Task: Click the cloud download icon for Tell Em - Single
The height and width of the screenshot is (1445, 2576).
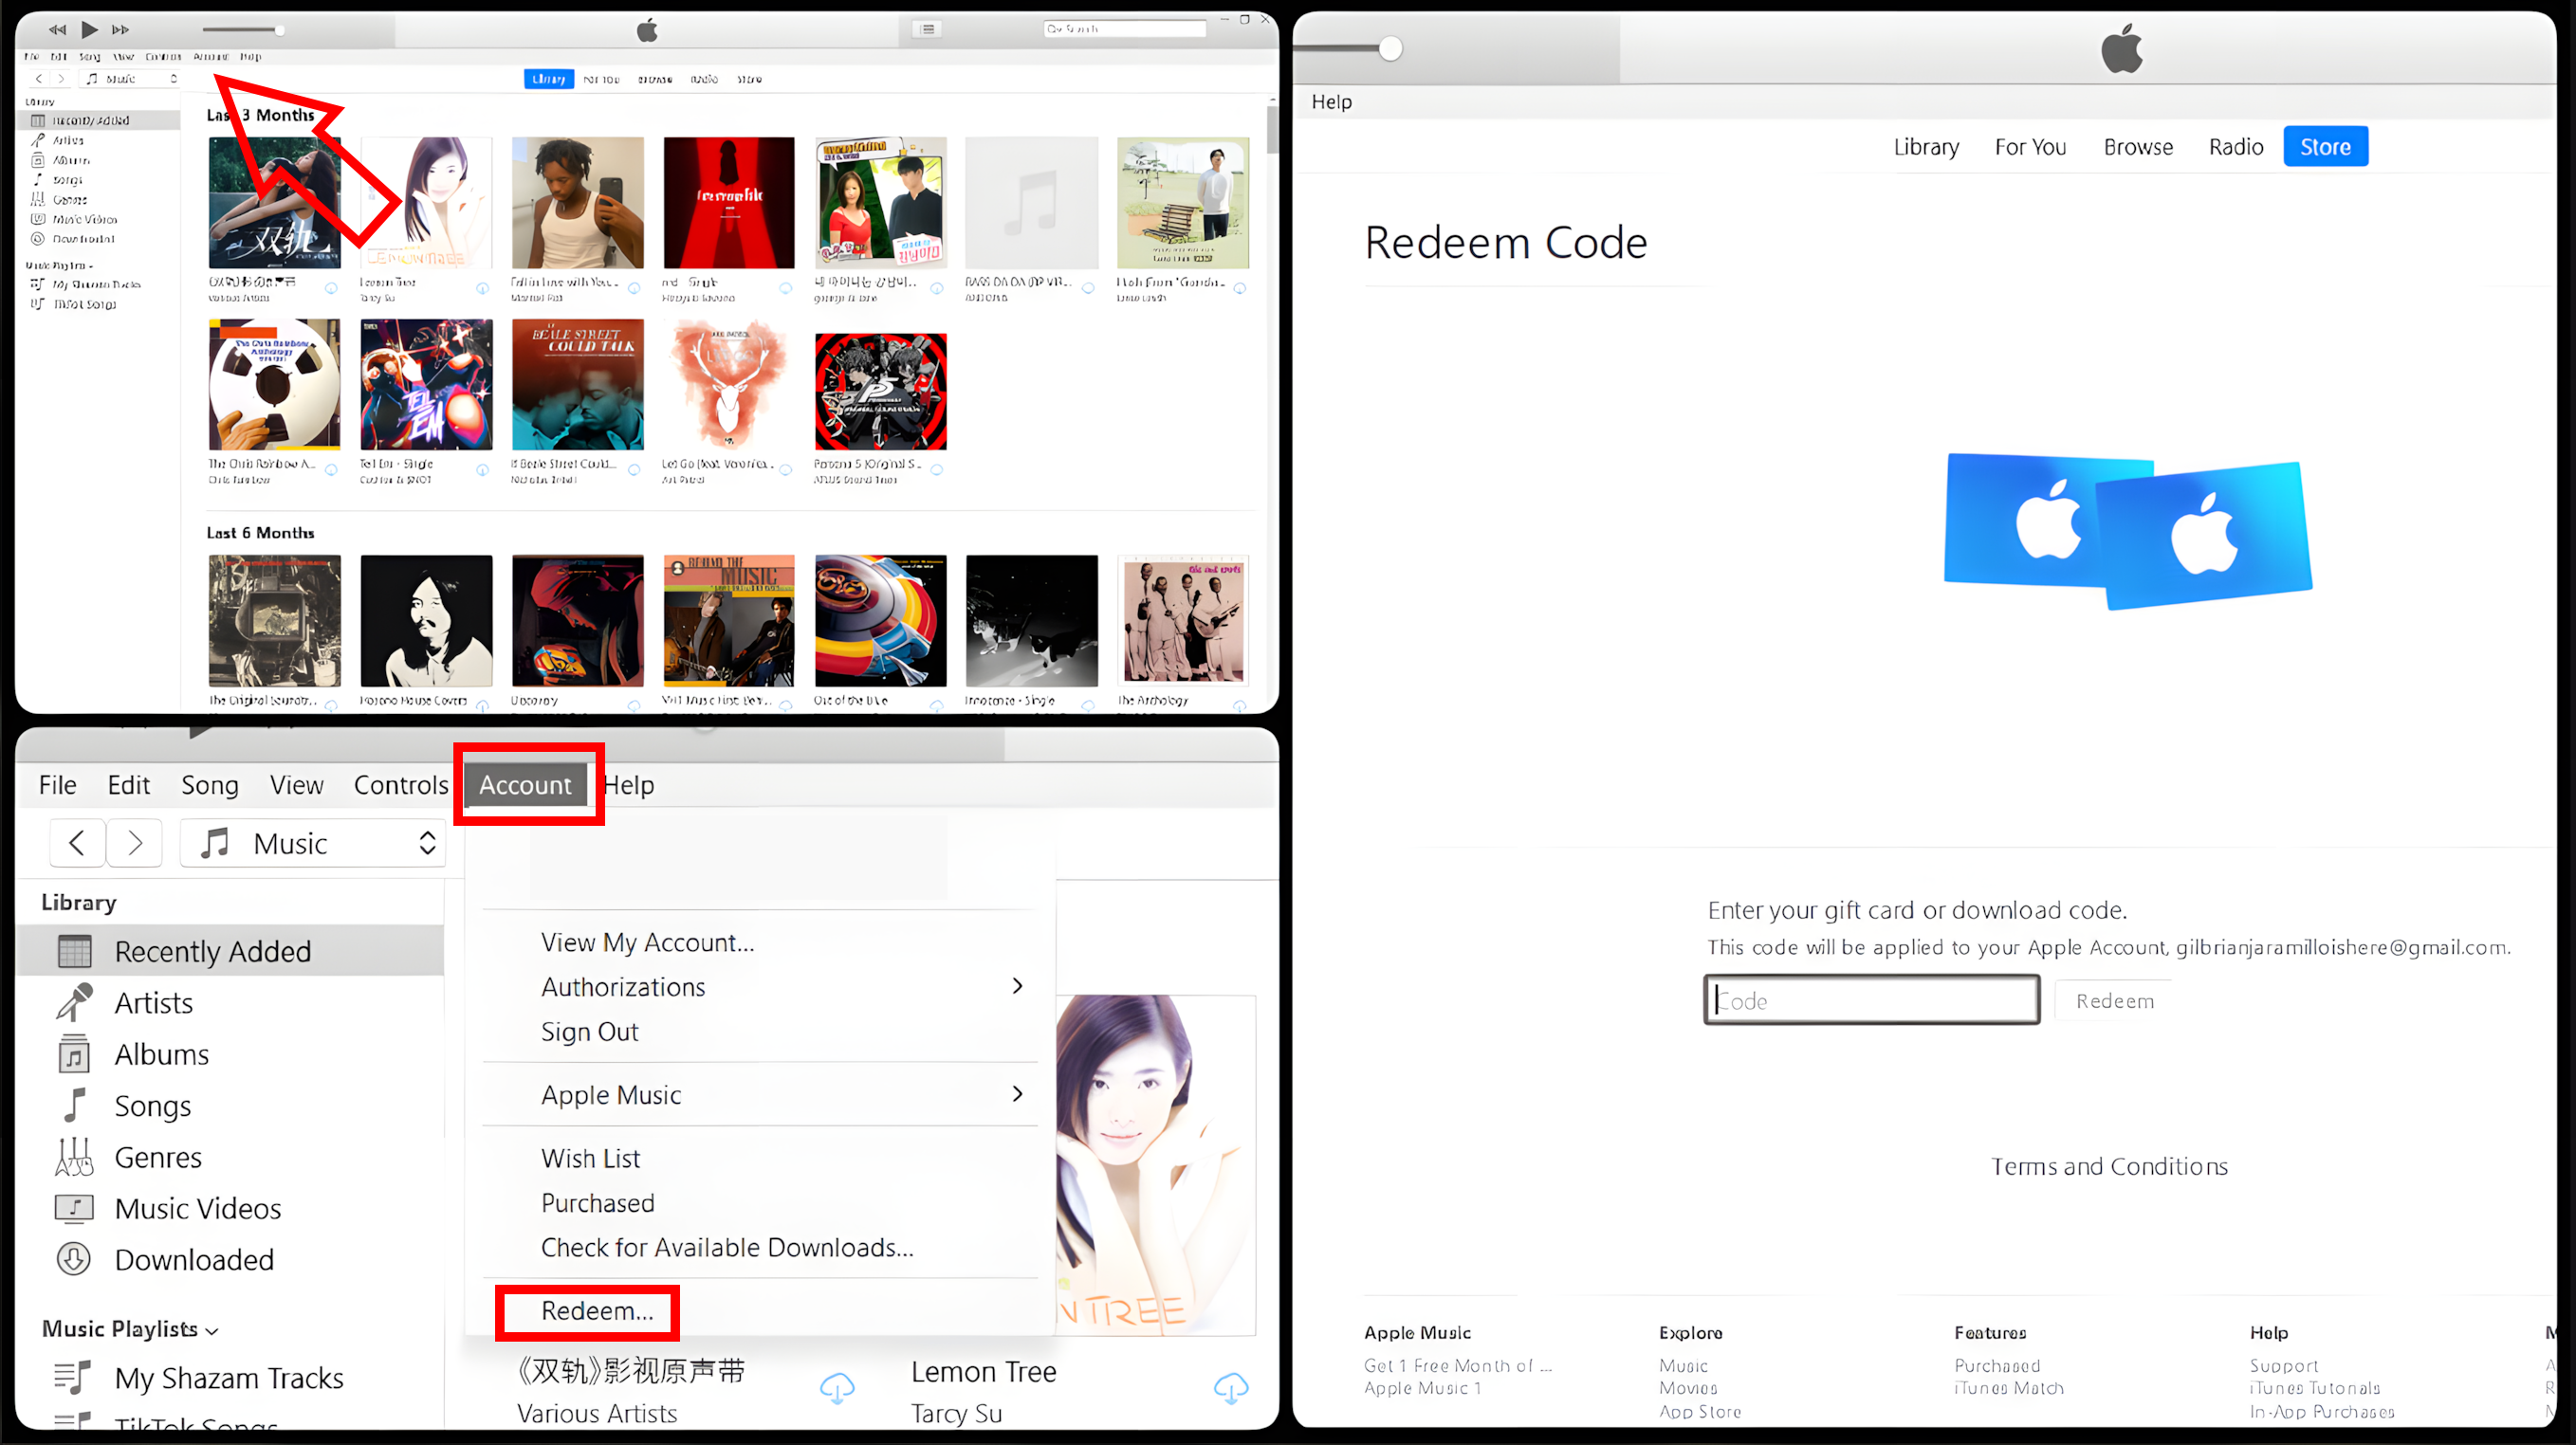Action: pos(483,469)
